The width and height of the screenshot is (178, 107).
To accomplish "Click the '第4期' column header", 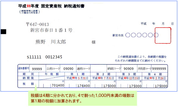I will click(x=155, y=74).
